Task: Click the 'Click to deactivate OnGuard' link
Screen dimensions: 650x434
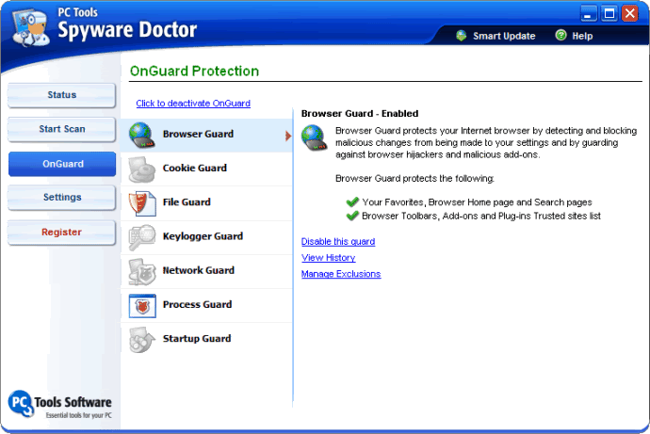Action: click(x=193, y=104)
